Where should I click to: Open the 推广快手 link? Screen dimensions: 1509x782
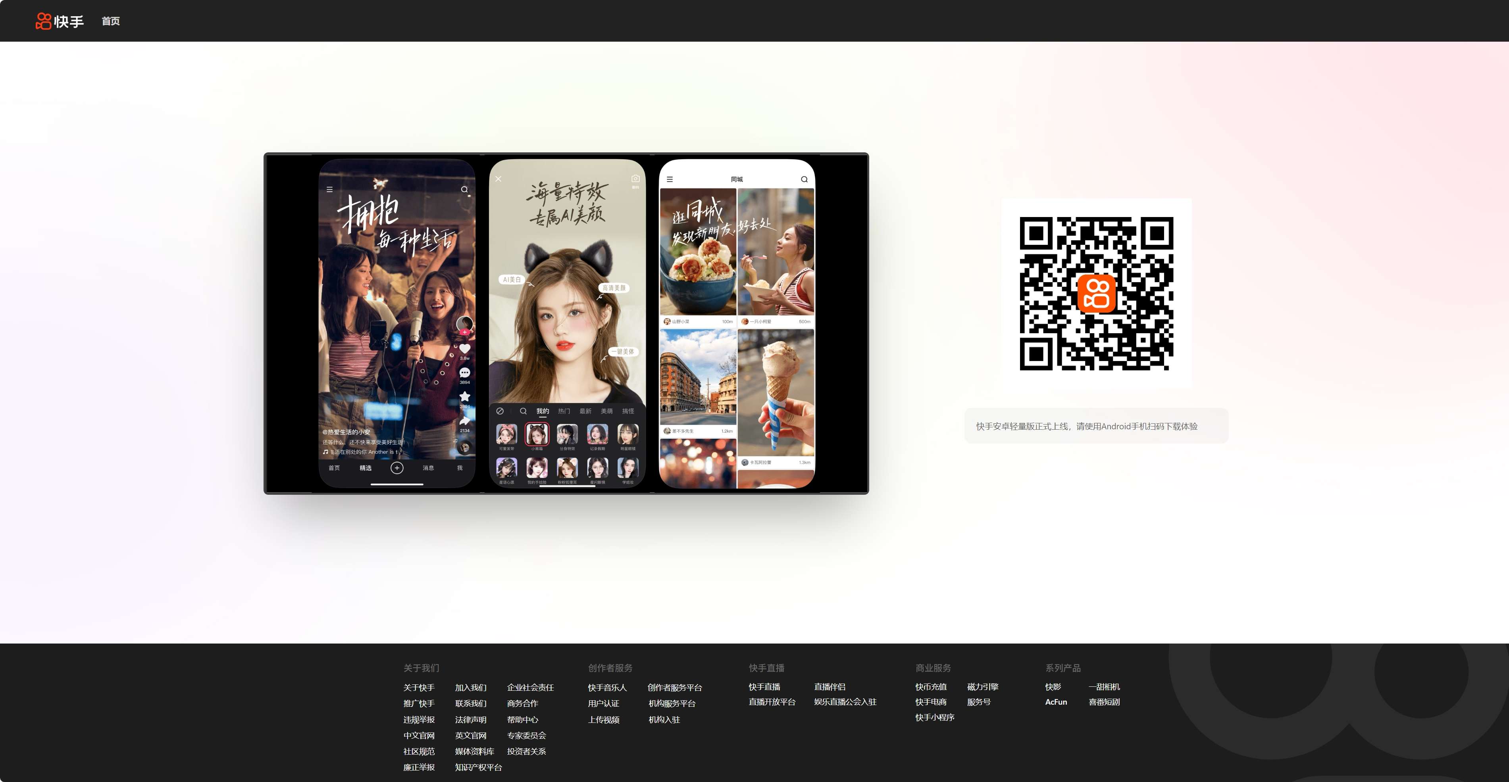[419, 703]
